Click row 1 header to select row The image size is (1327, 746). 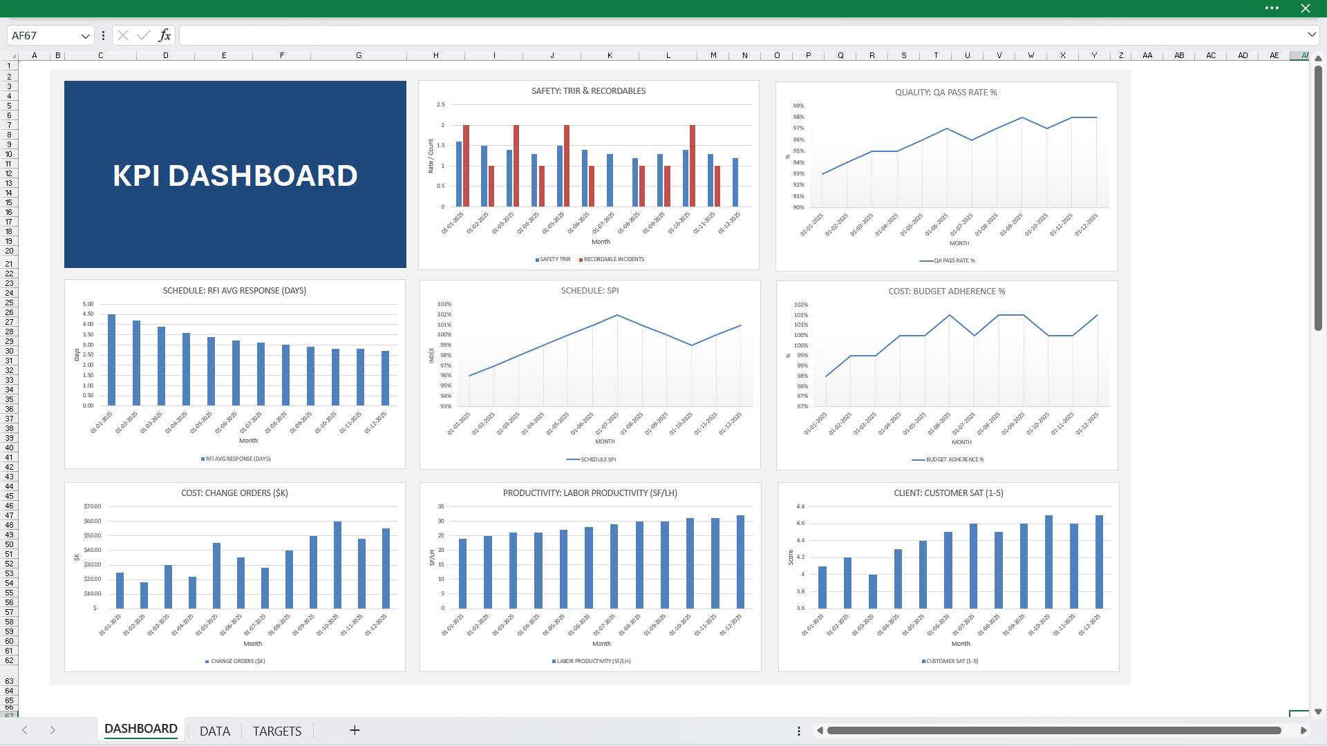[x=9, y=66]
